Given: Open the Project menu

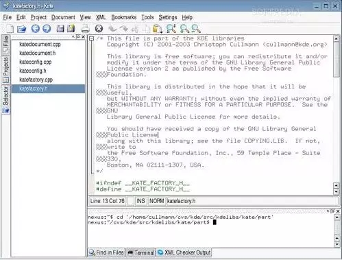Looking at the screenshot, I should tap(38, 17).
